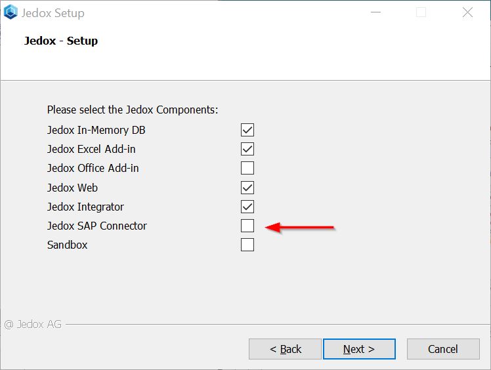Click the 'Sandbox' label
The height and width of the screenshot is (370, 491).
tap(67, 245)
